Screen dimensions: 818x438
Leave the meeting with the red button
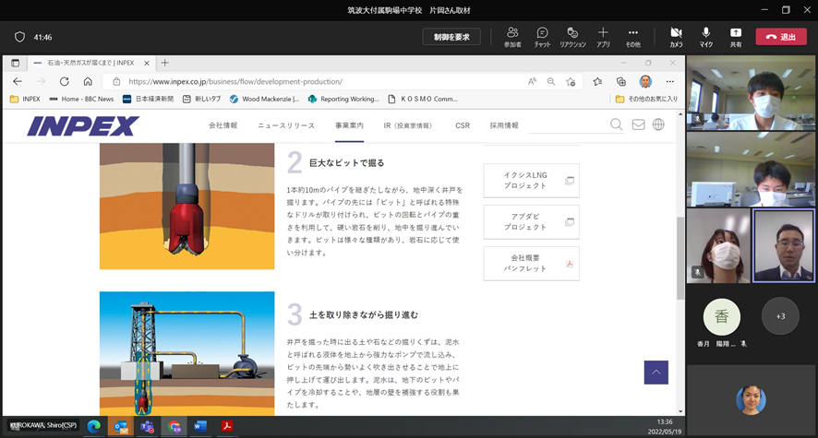point(781,37)
